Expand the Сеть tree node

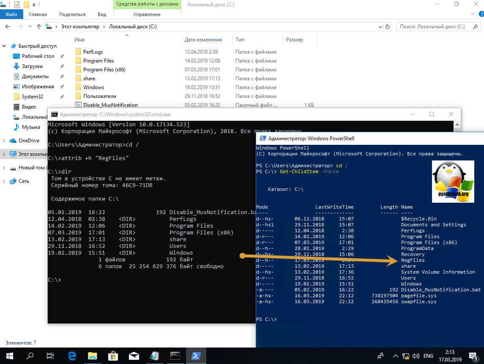[x=5, y=181]
